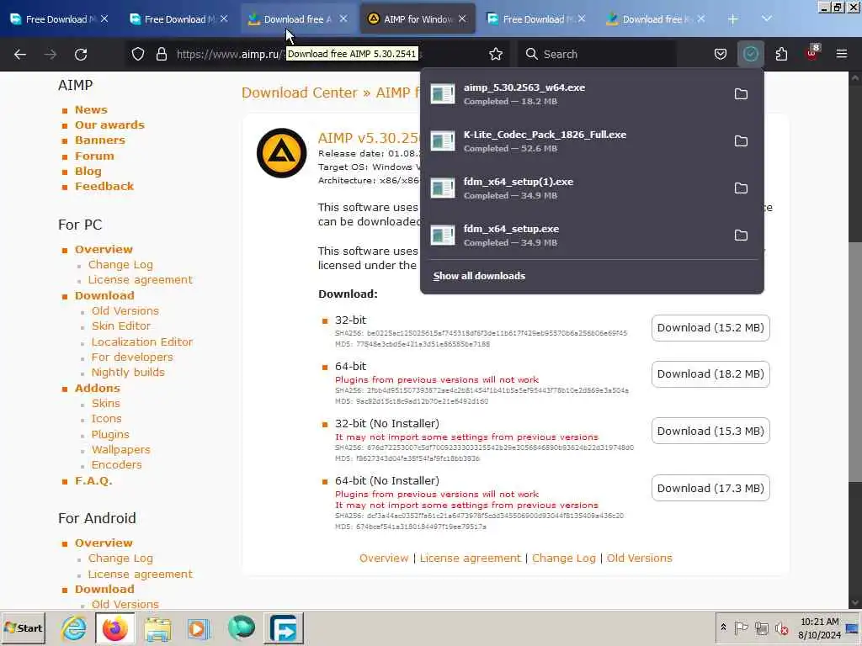
Task: List all tabs dropdown arrow
Action: coord(766,19)
